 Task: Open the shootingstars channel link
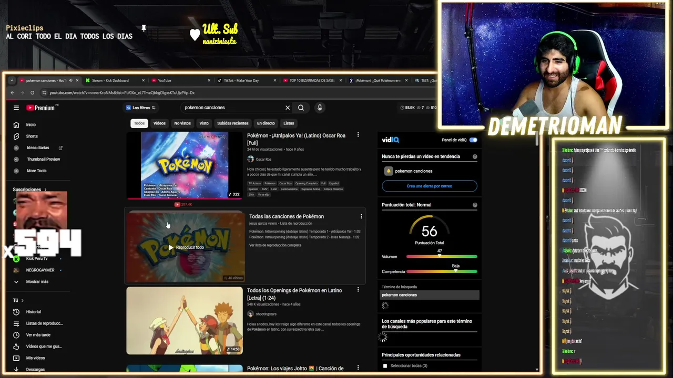(266, 314)
